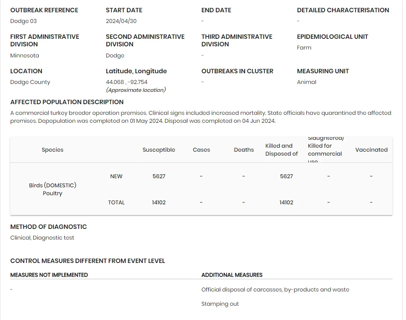Click the Approximate location note

(136, 90)
